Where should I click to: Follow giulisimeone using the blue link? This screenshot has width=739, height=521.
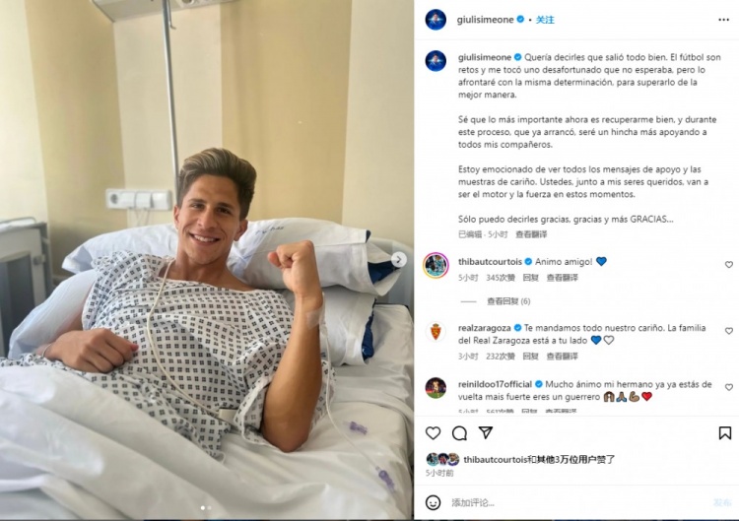[x=545, y=20]
